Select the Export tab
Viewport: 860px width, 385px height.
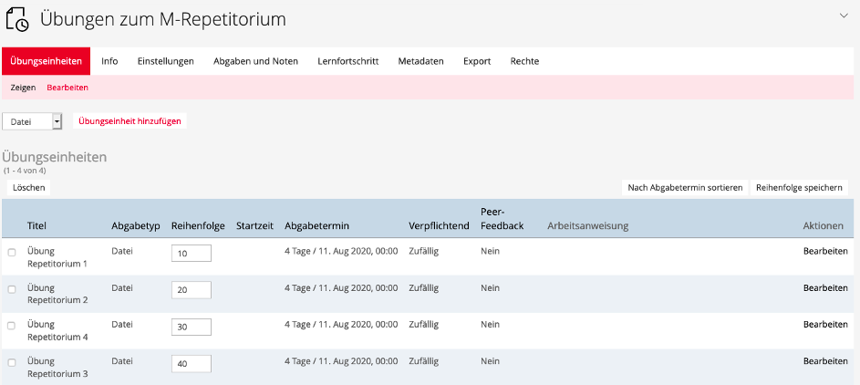(x=477, y=61)
